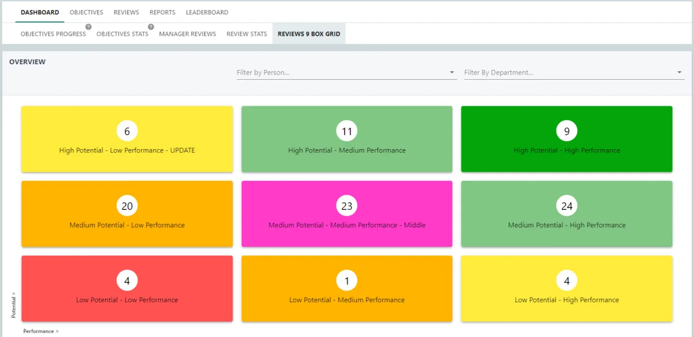The image size is (694, 337).
Task: Open the Review Stats sub-tab
Action: [247, 34]
